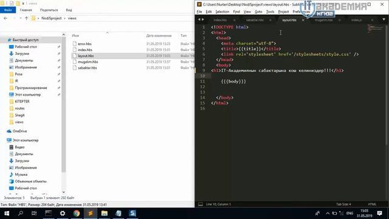Switch to mugalim.hbs tab in Sublime

[x=323, y=20]
